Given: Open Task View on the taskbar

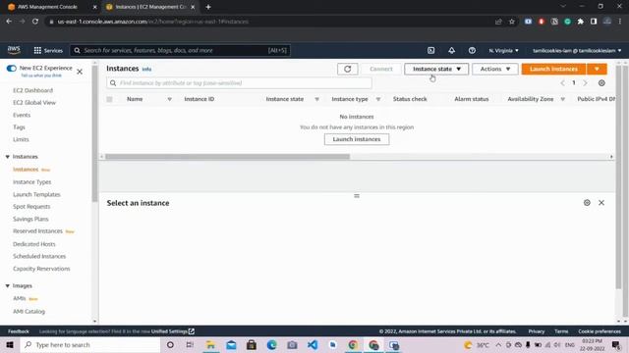Looking at the screenshot, I should [190, 344].
